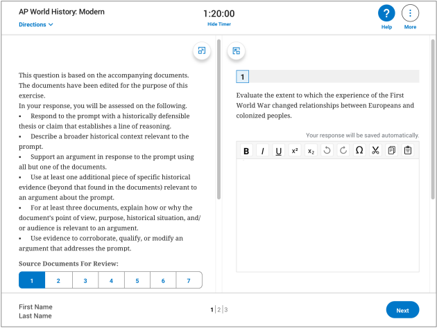
Task: Paste from clipboard
Action: 408,151
